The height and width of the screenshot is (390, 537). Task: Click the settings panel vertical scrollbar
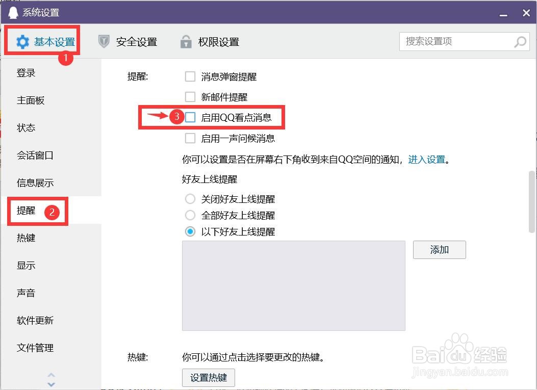(x=531, y=202)
